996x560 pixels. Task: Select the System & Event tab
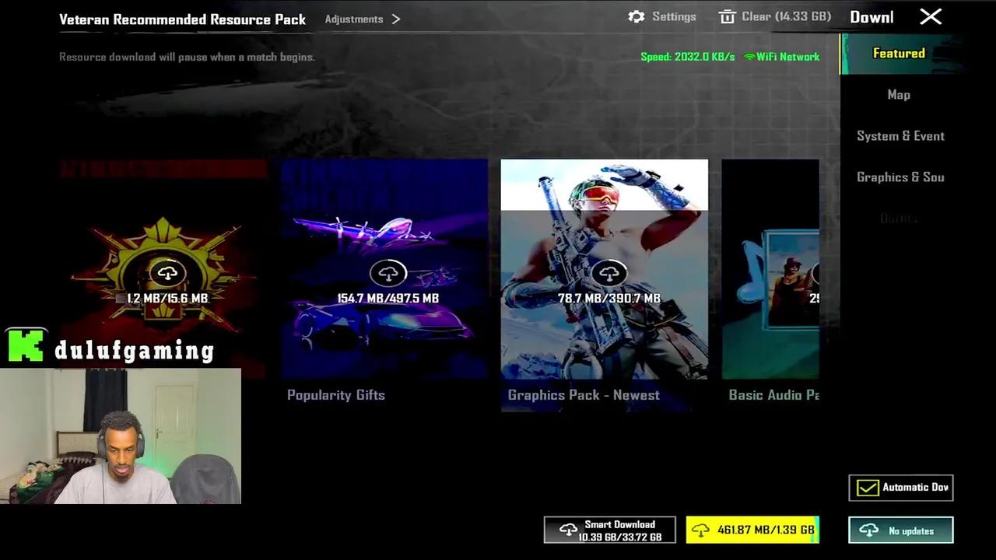[900, 136]
